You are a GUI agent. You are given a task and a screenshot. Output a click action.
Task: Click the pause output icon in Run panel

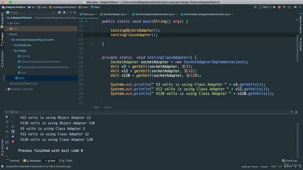click(x=7, y=127)
